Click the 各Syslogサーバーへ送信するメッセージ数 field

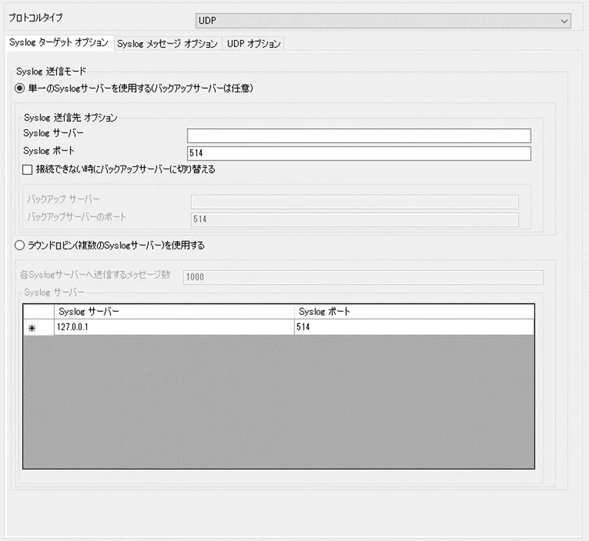pyautogui.click(x=364, y=277)
